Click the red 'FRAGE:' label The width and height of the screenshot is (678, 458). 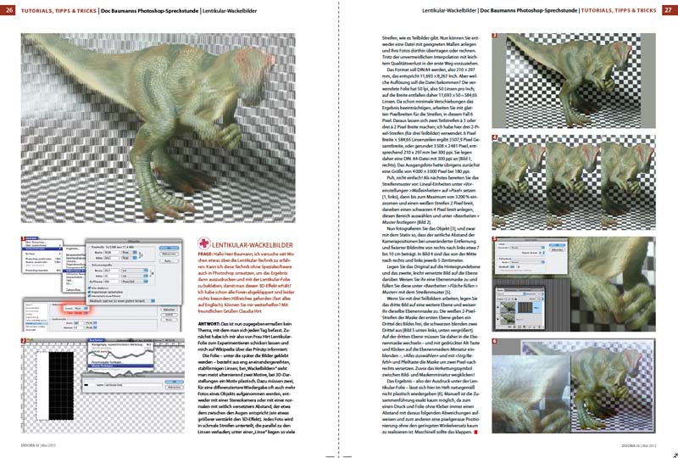[204, 254]
